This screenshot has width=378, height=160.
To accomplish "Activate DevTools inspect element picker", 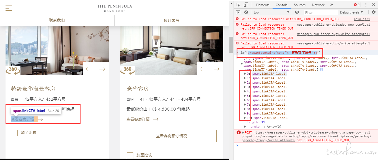I will point(238,5).
